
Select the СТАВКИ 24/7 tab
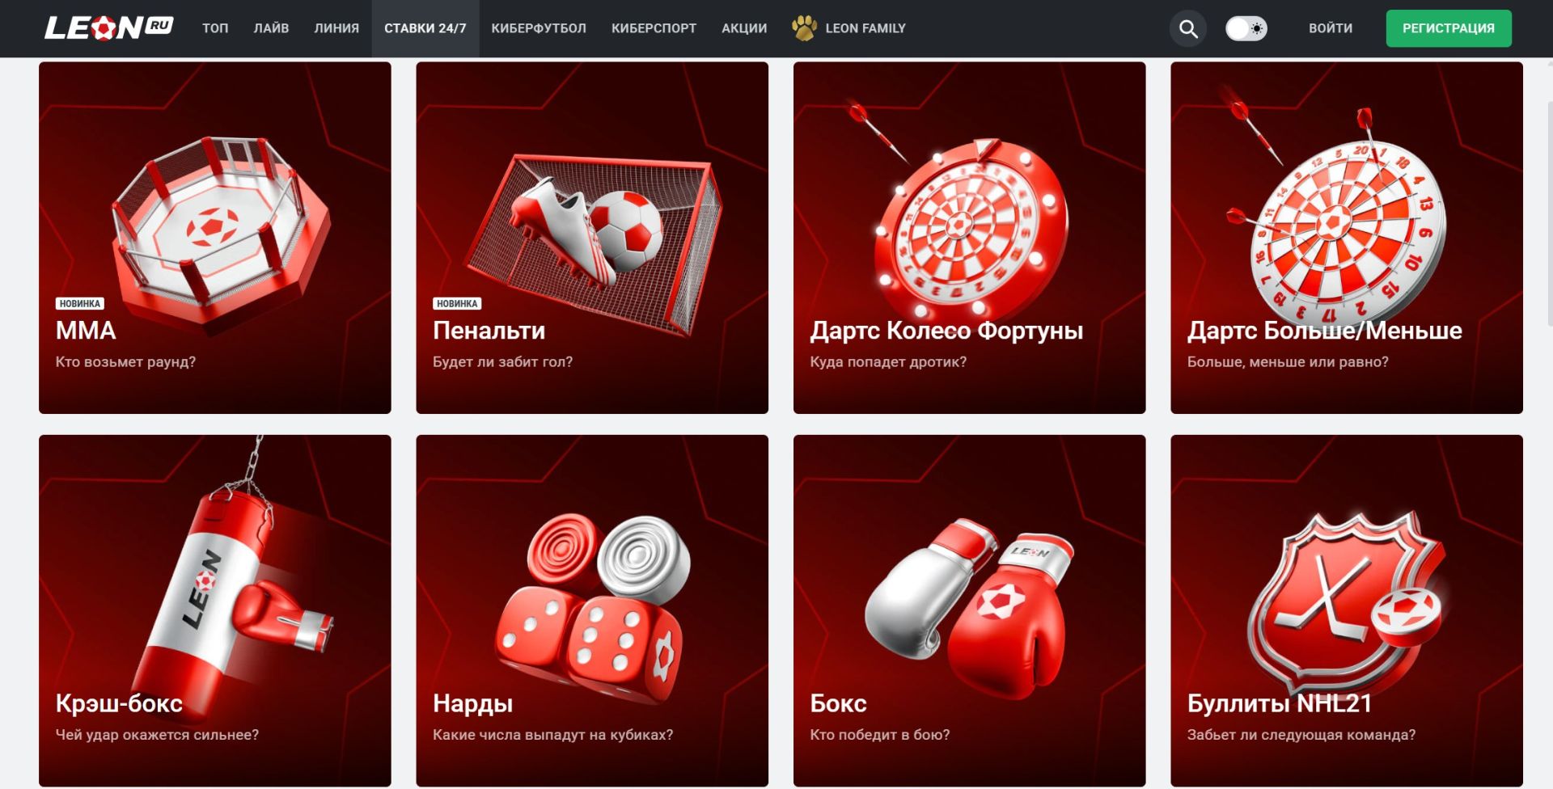point(425,28)
